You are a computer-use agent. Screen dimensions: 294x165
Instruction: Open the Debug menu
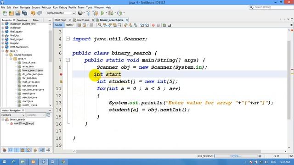[x=63, y=7]
